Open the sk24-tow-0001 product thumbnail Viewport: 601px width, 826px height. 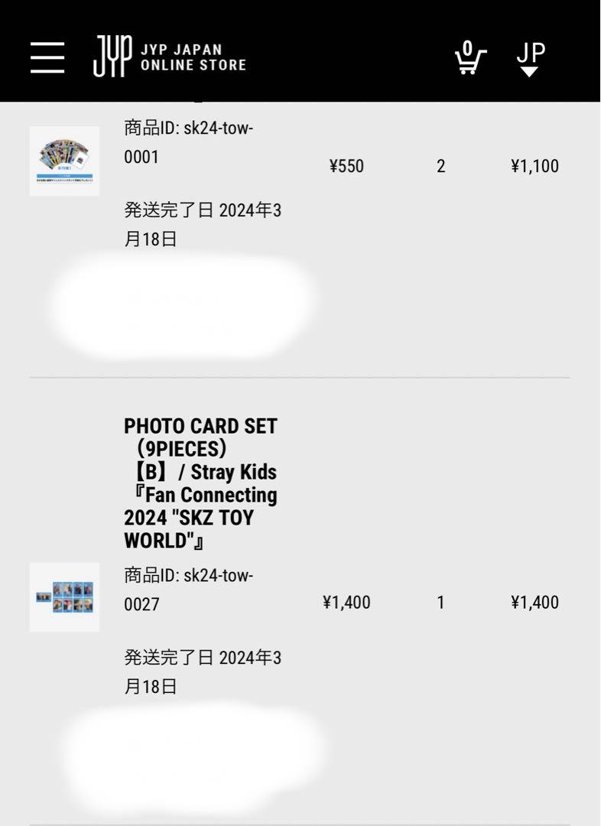(64, 161)
